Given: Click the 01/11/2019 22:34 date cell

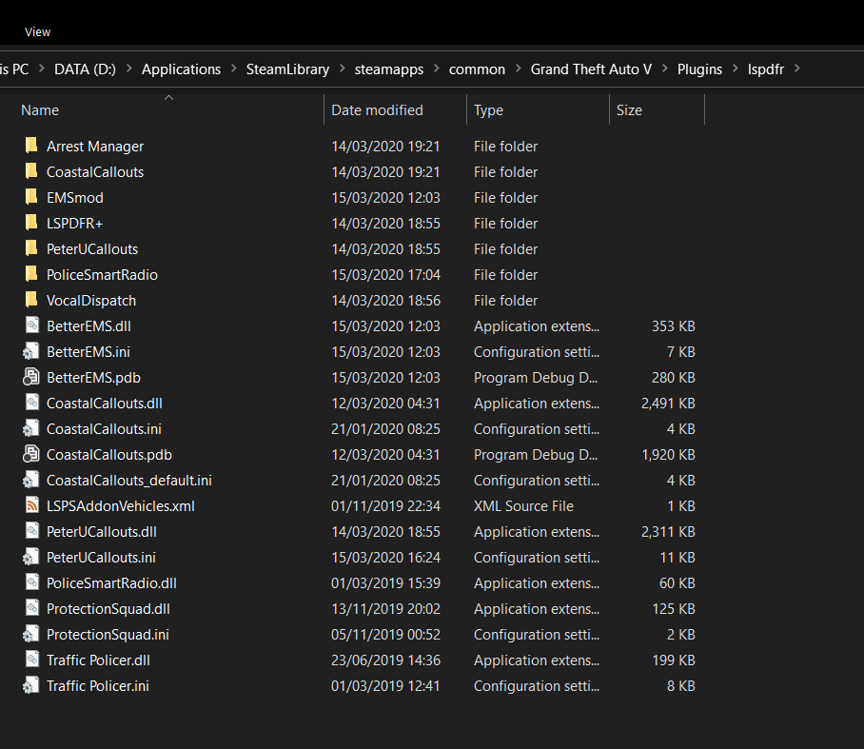Looking at the screenshot, I should 385,506.
